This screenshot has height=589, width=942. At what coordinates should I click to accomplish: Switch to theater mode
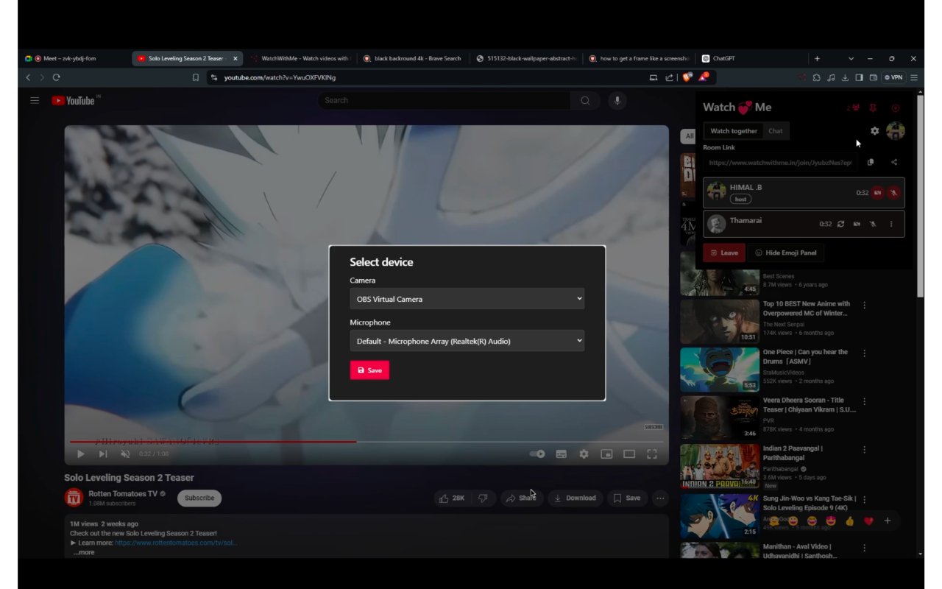(629, 454)
